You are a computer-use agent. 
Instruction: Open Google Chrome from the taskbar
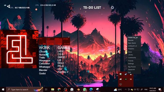59,89
